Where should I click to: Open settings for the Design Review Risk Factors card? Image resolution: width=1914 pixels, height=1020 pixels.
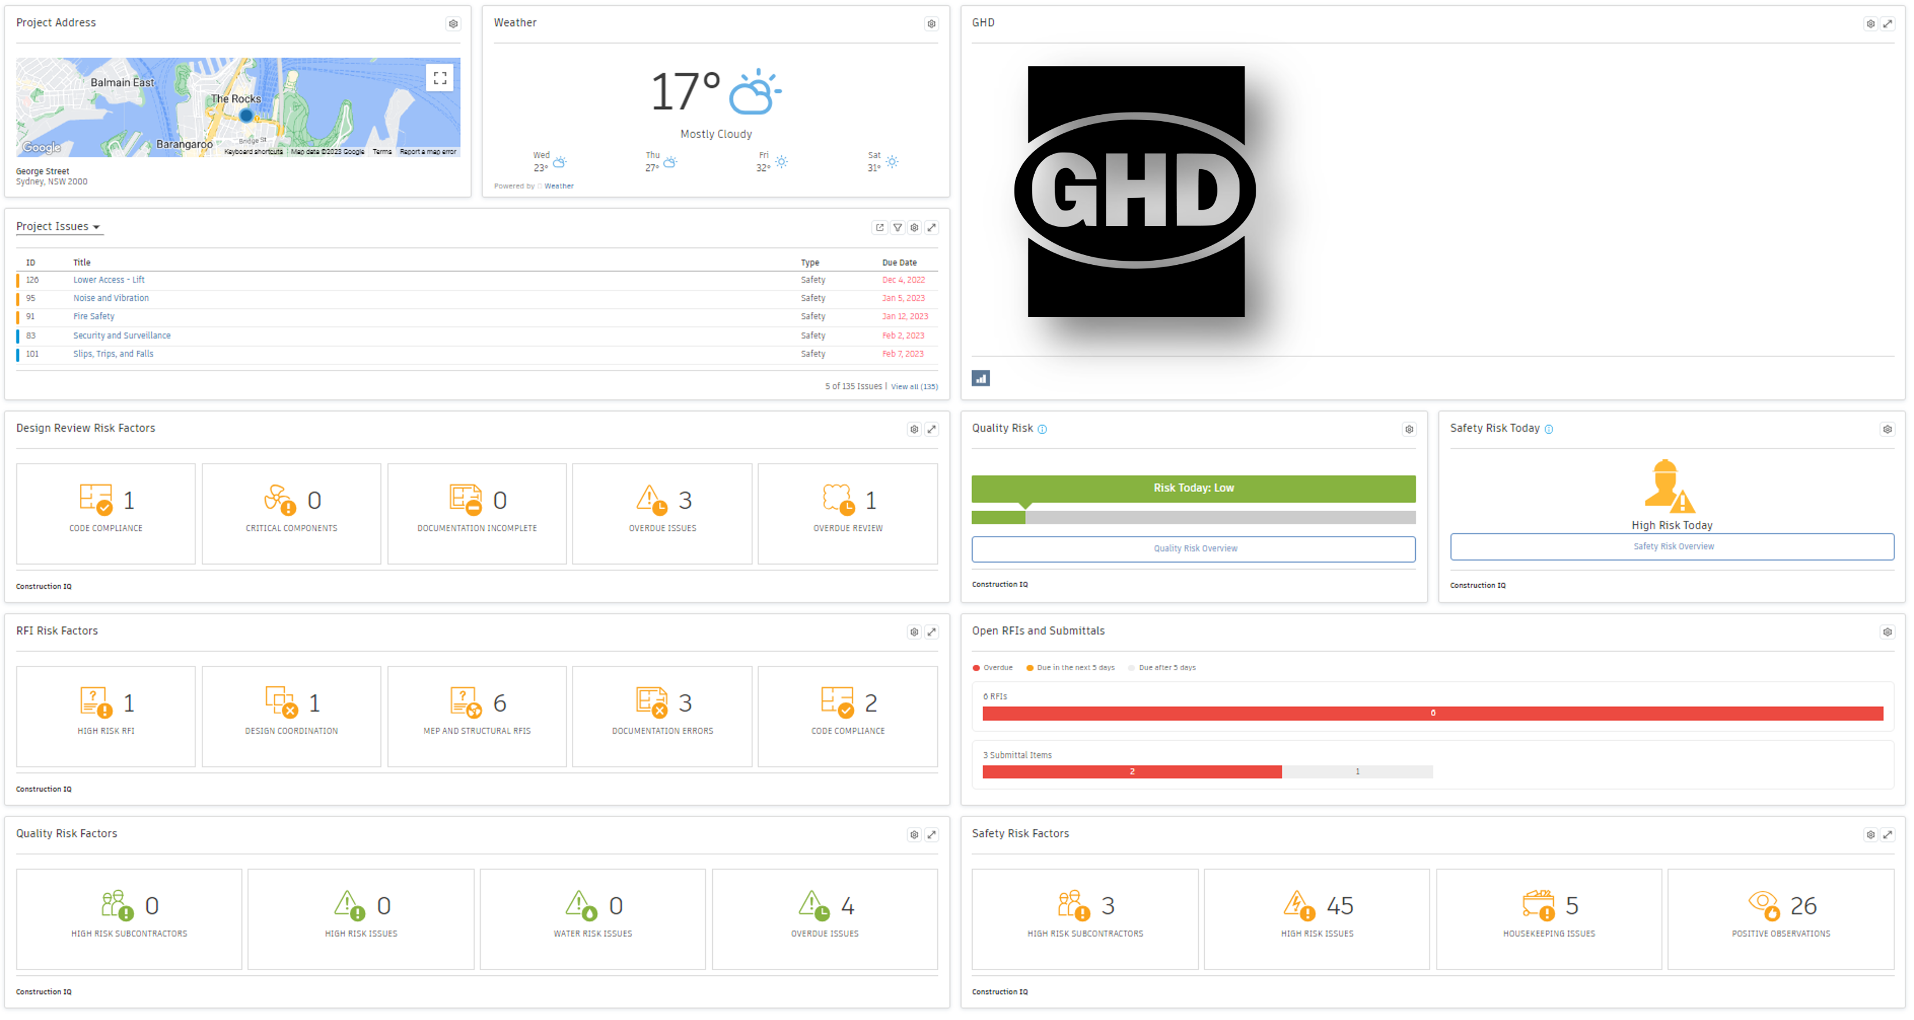click(914, 429)
